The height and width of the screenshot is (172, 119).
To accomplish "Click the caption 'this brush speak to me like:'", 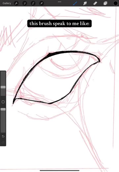I will coord(59,23).
